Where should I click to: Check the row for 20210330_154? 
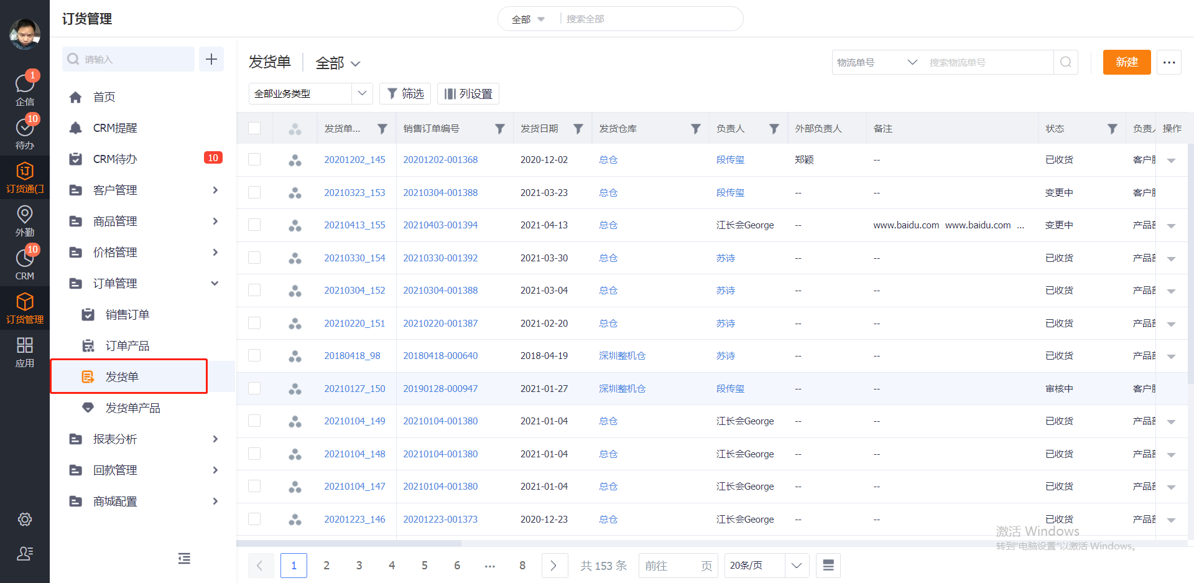pyautogui.click(x=254, y=258)
